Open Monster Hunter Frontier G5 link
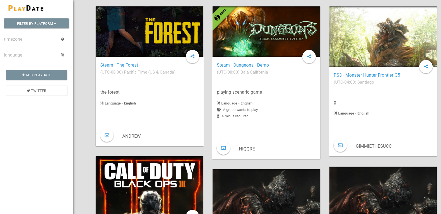The image size is (441, 214). [373, 75]
